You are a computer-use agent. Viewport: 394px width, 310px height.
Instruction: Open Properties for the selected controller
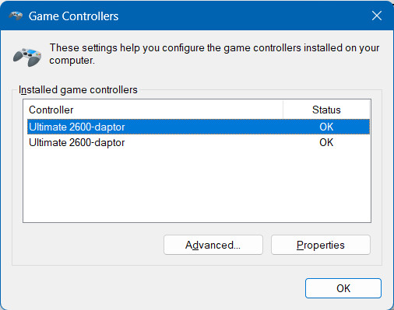(321, 245)
